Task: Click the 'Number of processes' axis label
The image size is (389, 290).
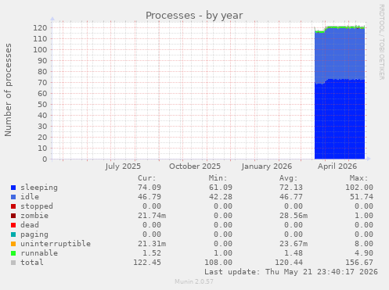Action: [8, 90]
